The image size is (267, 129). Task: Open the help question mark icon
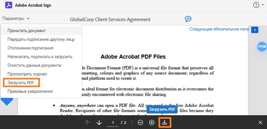(x=256, y=5)
